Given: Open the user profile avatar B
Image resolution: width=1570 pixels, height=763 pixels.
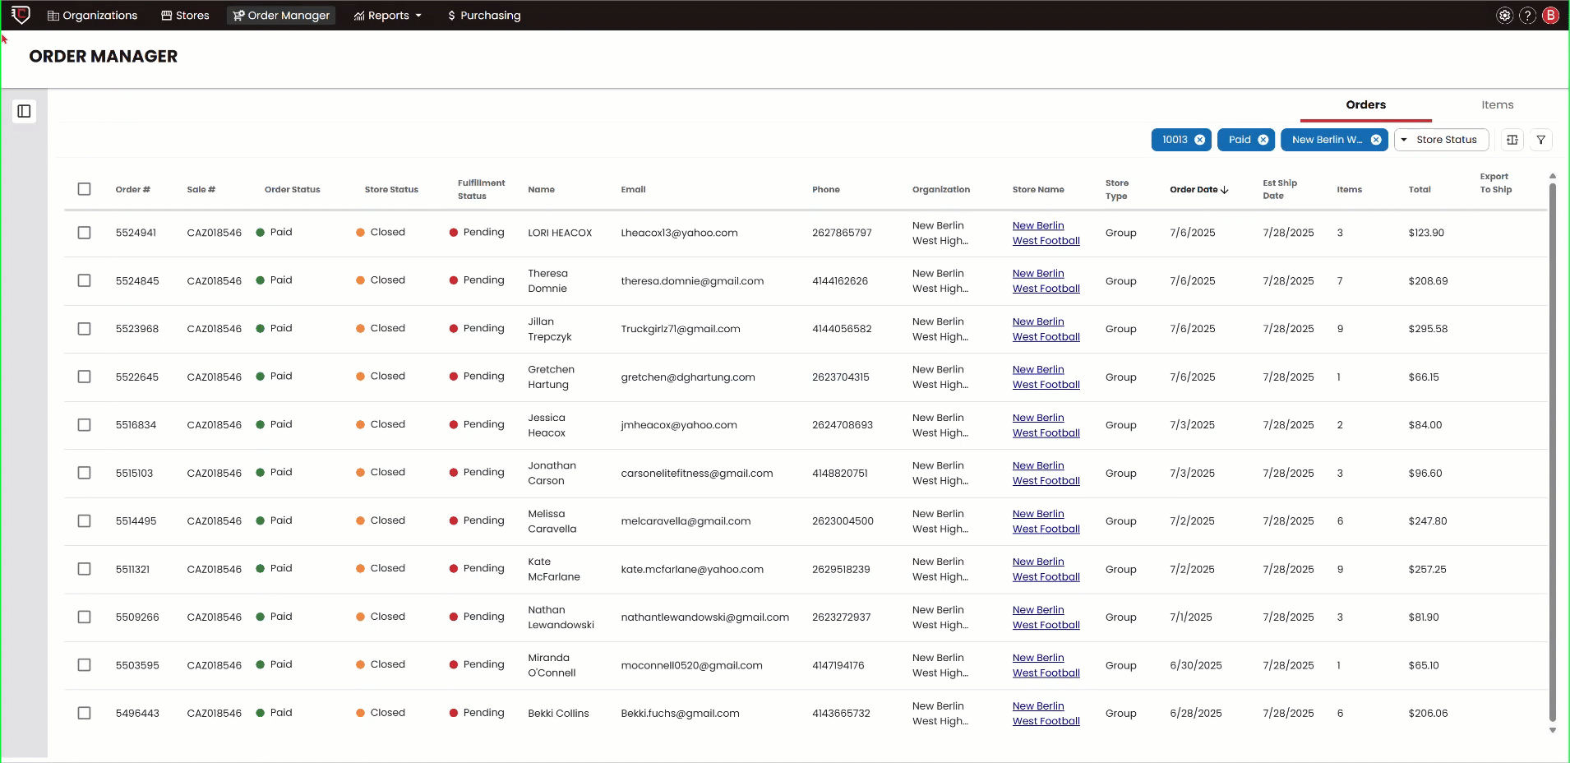Looking at the screenshot, I should click(1551, 16).
